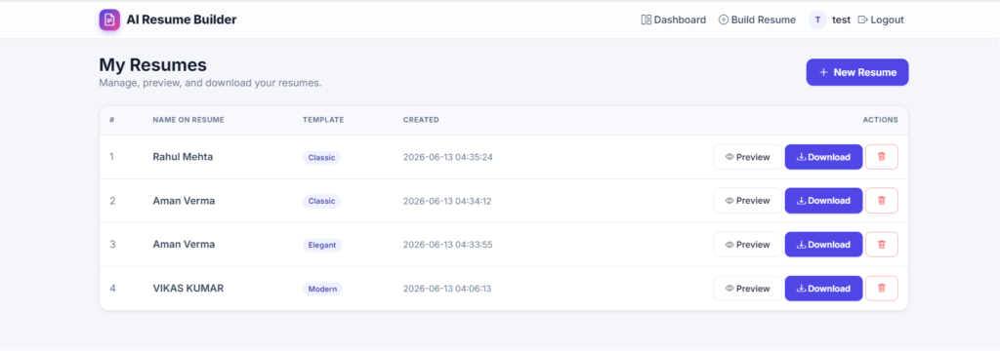Click the TEMPLATE column header
This screenshot has height=351, width=1000.
point(323,120)
